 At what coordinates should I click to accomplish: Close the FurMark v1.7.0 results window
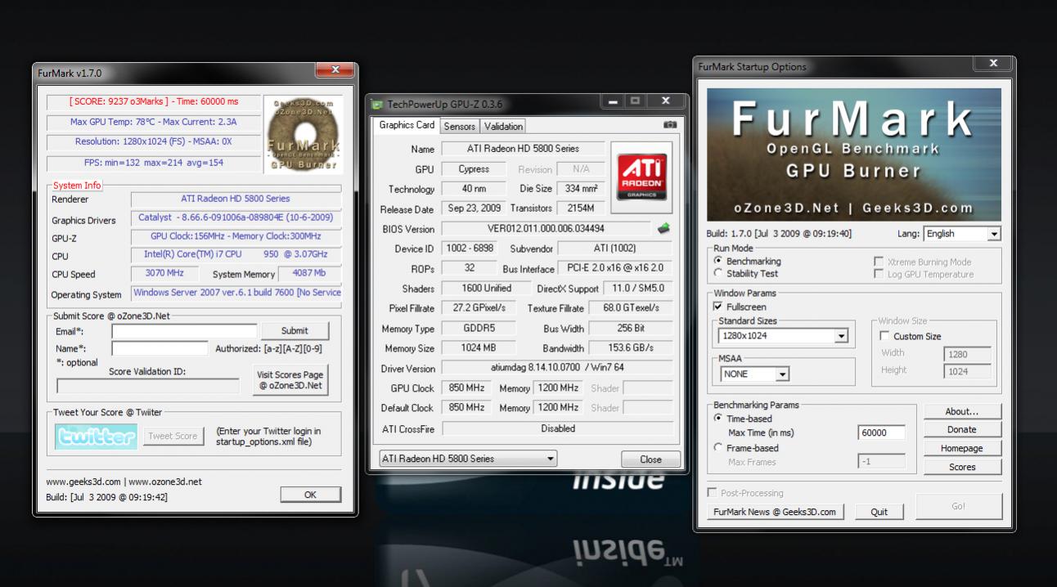tap(335, 70)
